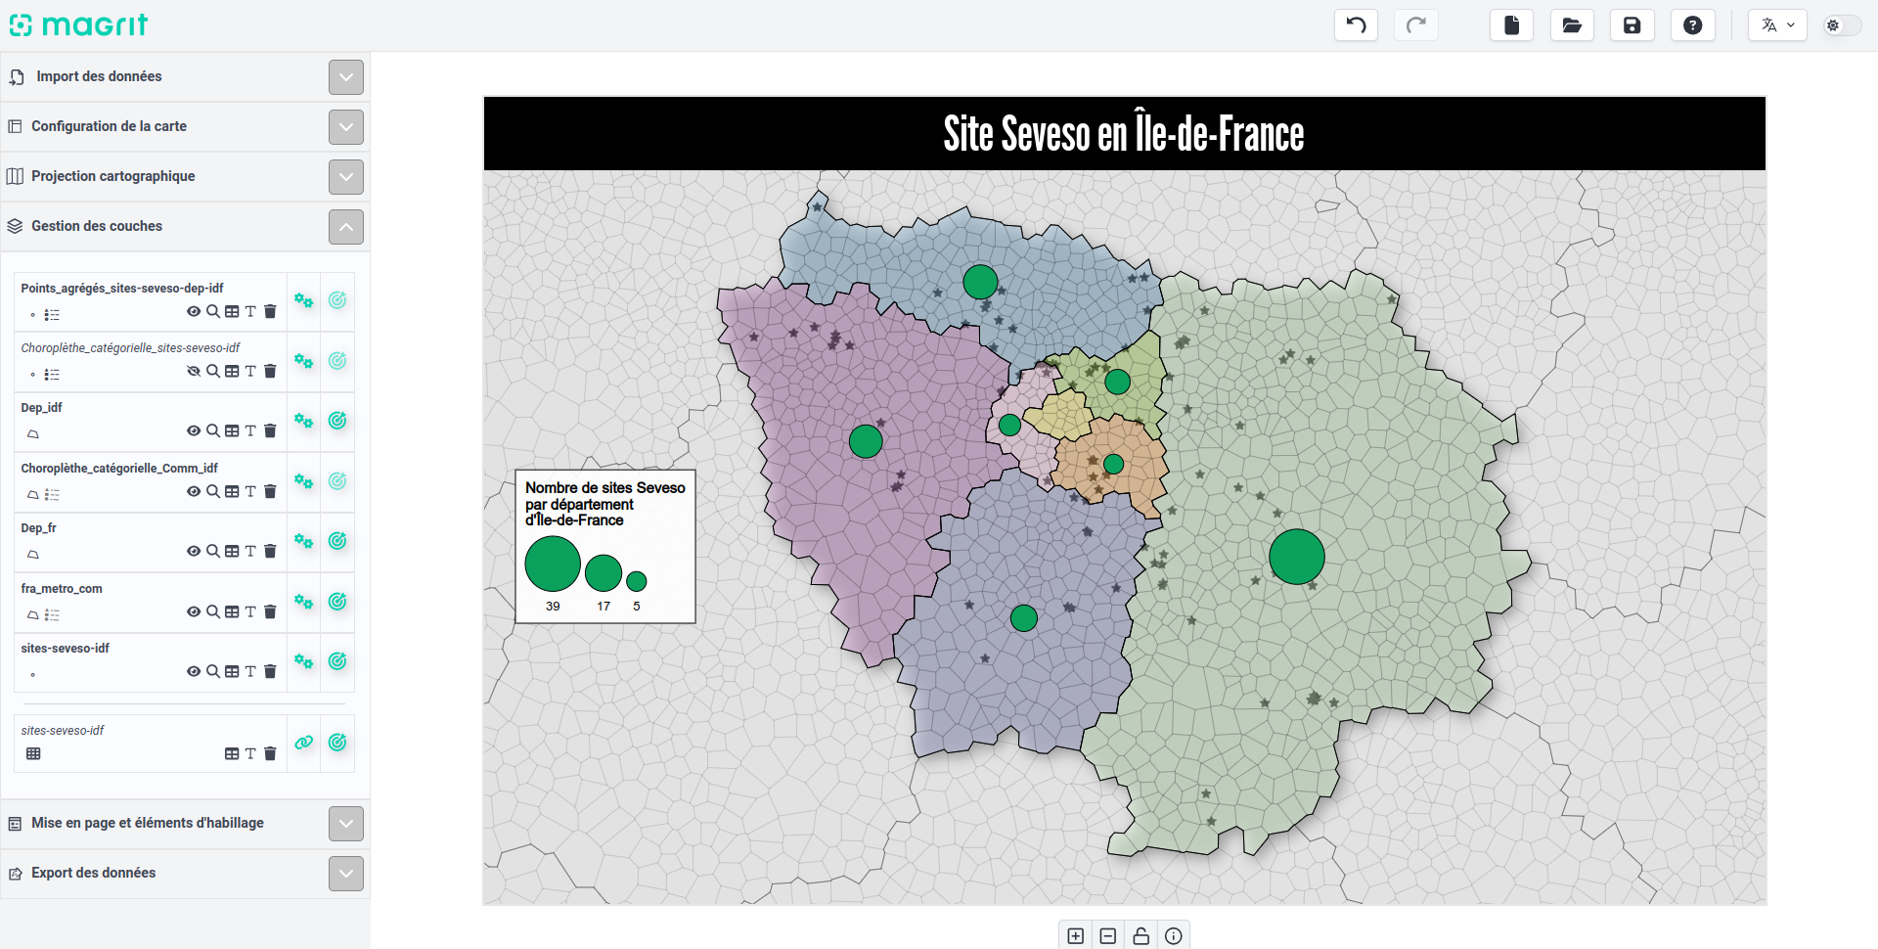Collapse the Gestion des couches section

(346, 227)
